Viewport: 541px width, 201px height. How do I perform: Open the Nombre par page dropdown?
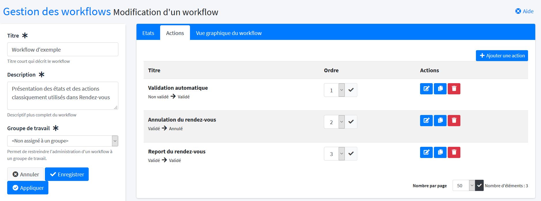(463, 186)
